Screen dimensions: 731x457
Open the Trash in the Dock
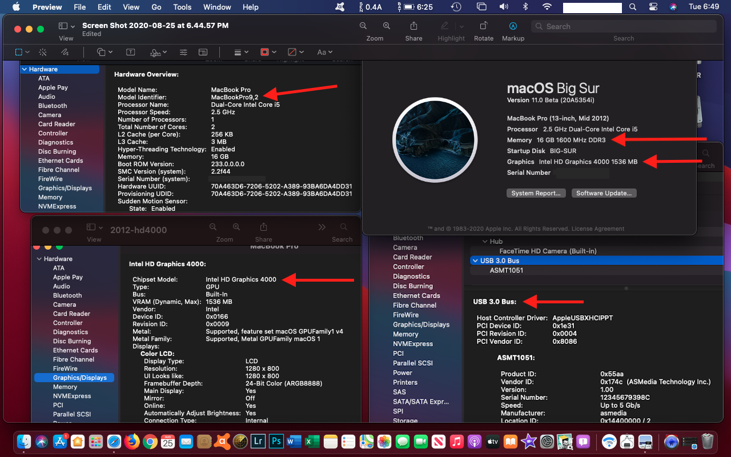tap(708, 442)
